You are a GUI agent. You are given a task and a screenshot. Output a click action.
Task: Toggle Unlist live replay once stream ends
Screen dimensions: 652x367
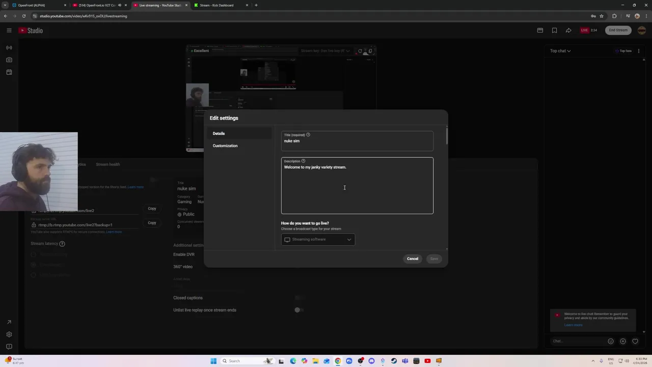[299, 310]
